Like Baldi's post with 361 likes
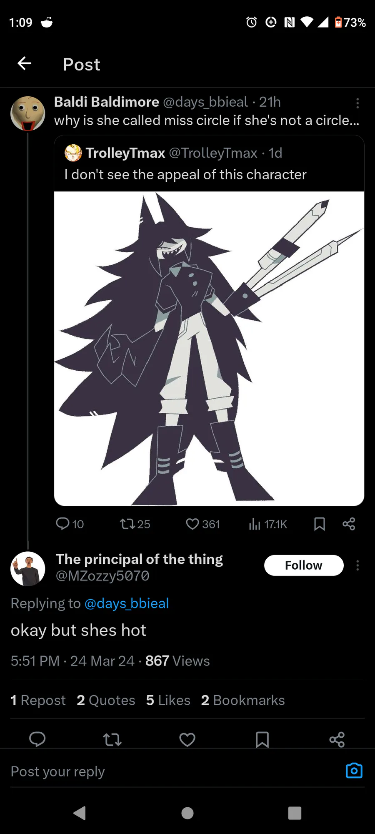375x834 pixels. click(x=202, y=524)
